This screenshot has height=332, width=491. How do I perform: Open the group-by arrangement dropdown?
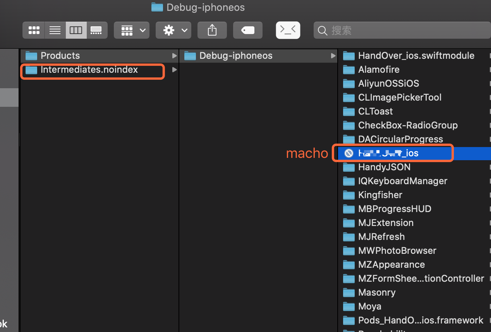pyautogui.click(x=132, y=30)
